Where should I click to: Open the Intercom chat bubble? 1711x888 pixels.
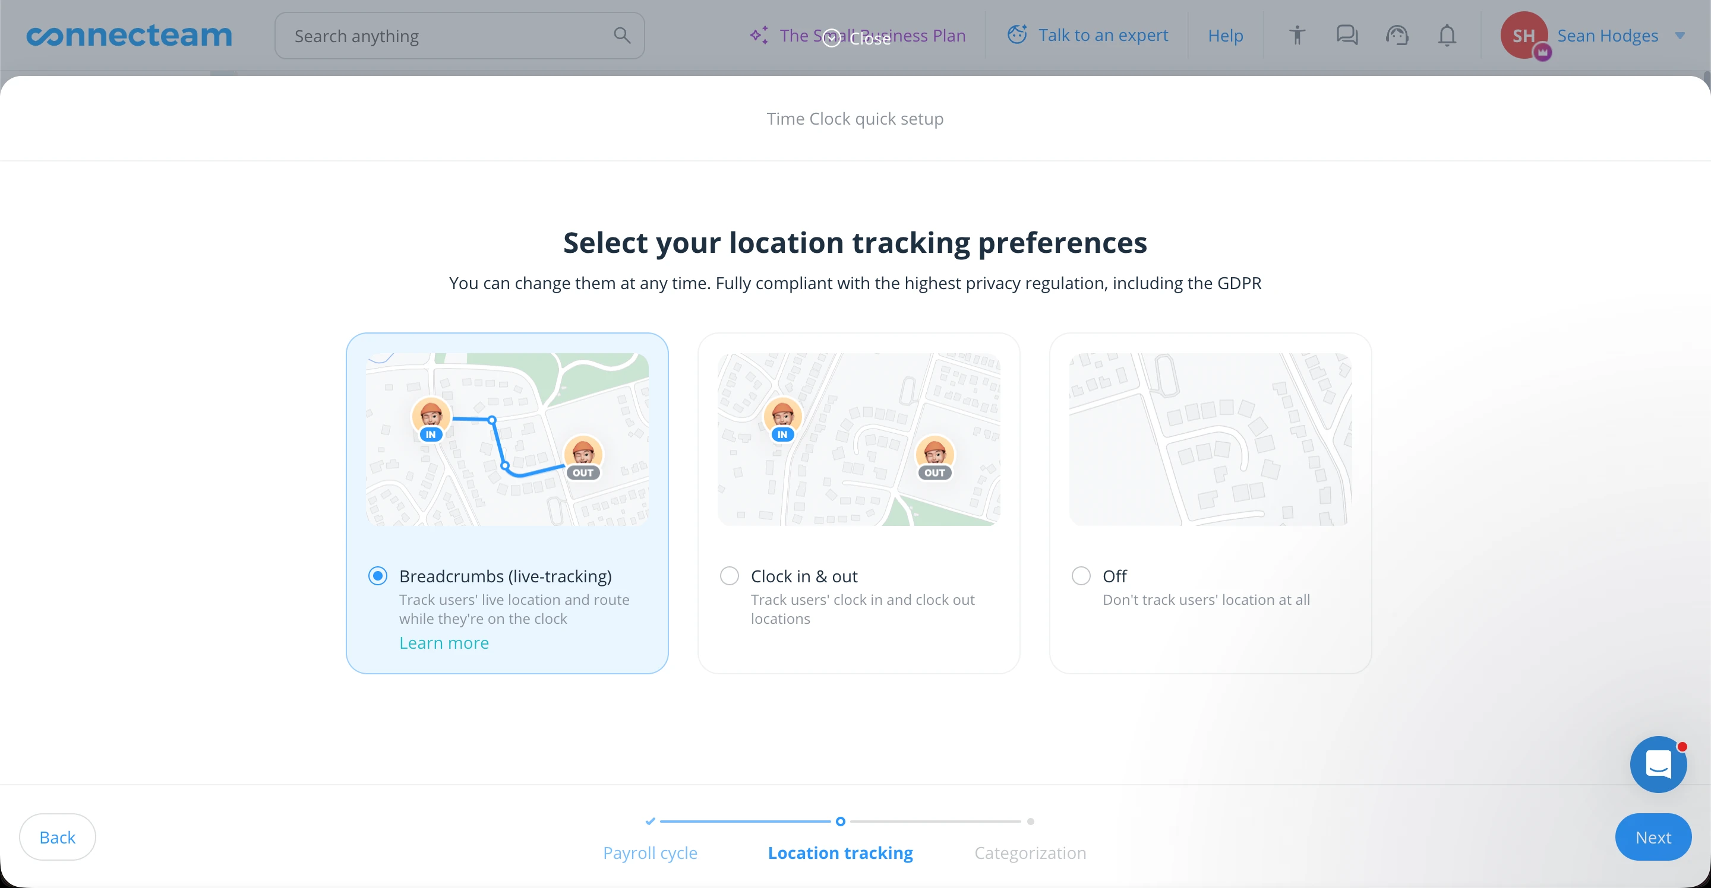pos(1659,765)
